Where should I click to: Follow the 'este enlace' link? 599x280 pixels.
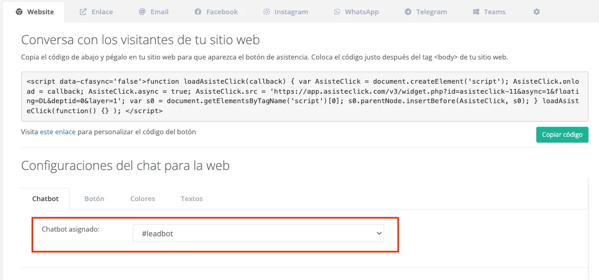[x=57, y=132]
